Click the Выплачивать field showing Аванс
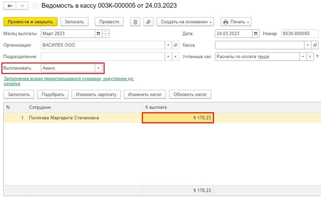Screen dimensions: 321x198 point(68,68)
